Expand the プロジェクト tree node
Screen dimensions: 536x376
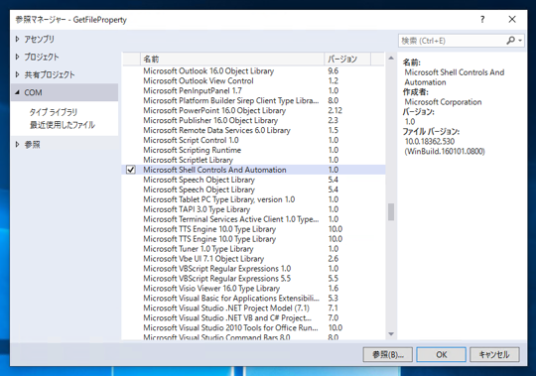pos(17,57)
